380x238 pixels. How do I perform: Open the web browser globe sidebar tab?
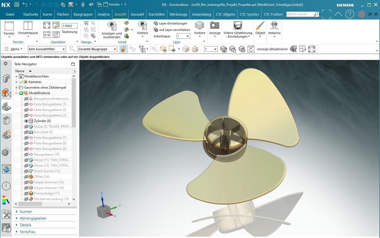click(6, 169)
